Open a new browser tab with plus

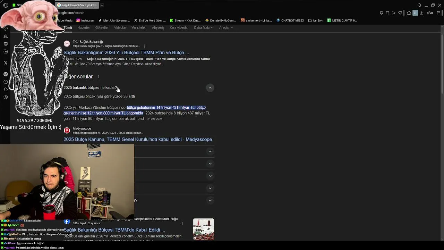pyautogui.click(x=102, y=5)
